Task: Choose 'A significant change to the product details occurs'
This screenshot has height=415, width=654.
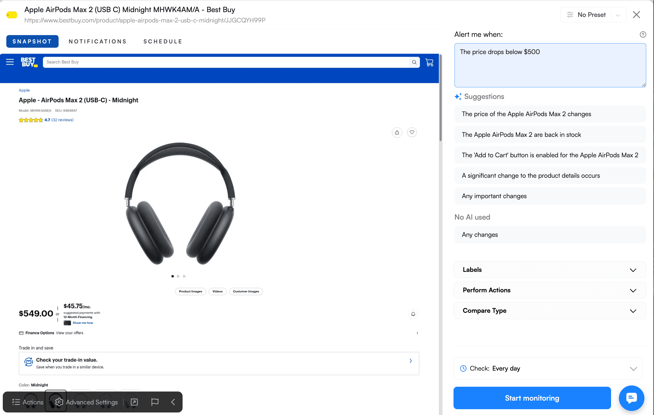Action: pyautogui.click(x=550, y=176)
